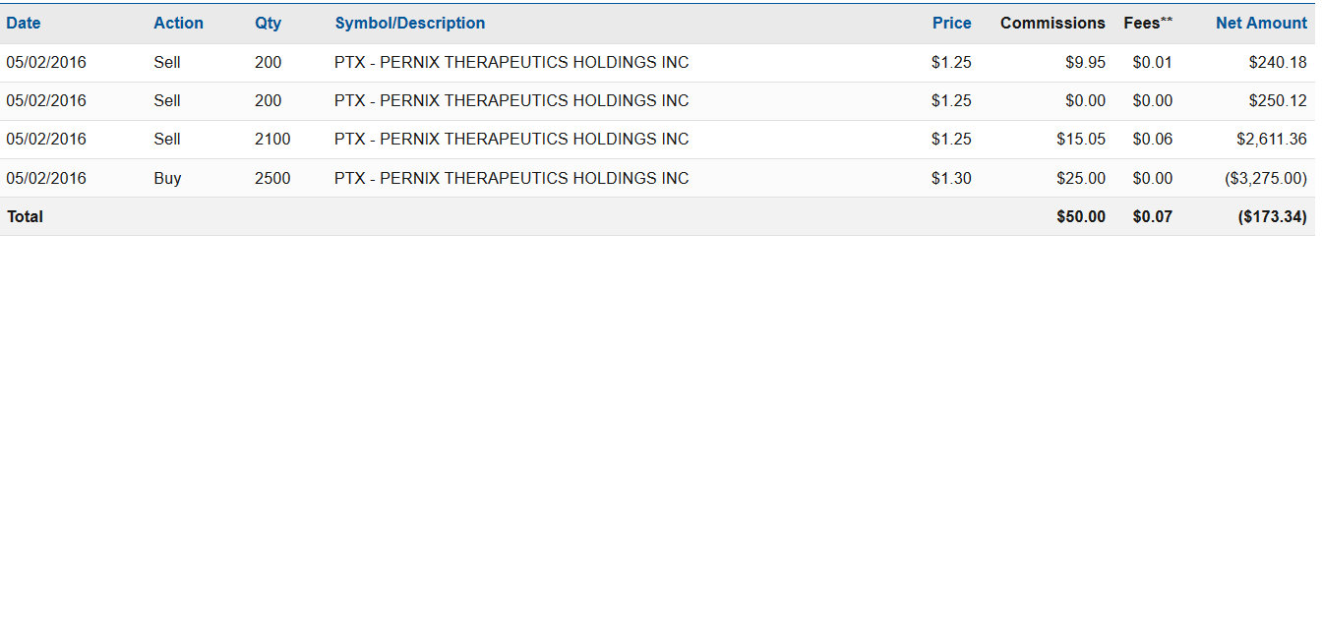This screenshot has height=637, width=1323.
Task: Click the Action column header
Action: (178, 23)
